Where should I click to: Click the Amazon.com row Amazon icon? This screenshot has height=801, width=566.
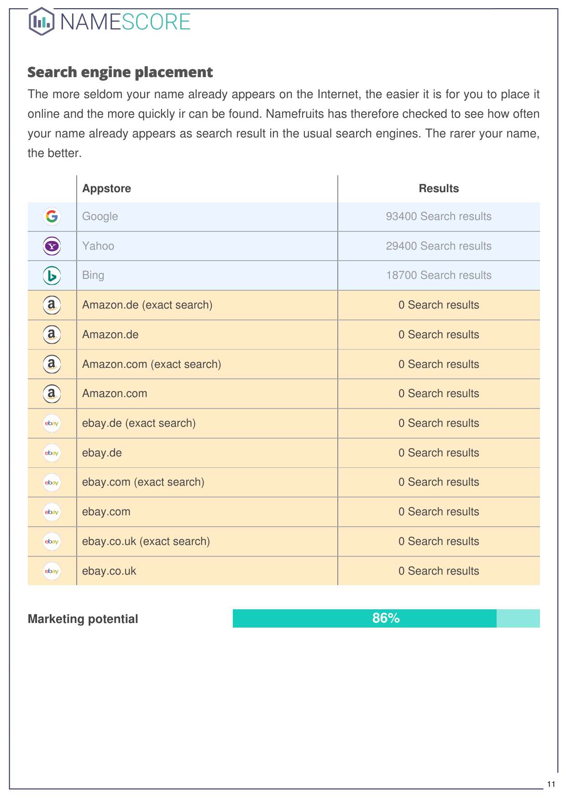52,393
